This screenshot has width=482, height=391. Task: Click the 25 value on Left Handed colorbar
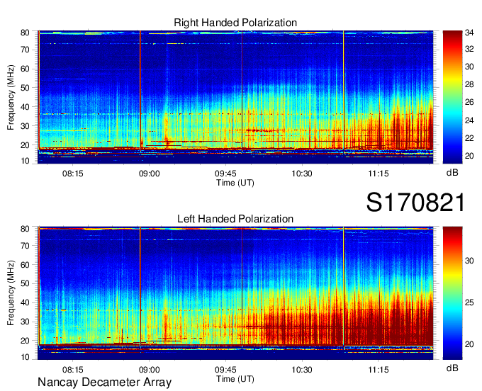[469, 302]
